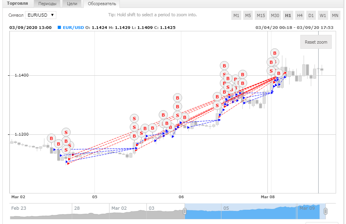Image resolution: width=346 pixels, height=224 pixels.
Task: Click the 1.1200 price axis label
Action: (21, 134)
